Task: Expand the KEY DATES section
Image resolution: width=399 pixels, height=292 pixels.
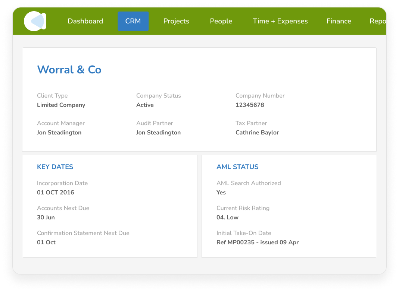Action: [x=55, y=167]
